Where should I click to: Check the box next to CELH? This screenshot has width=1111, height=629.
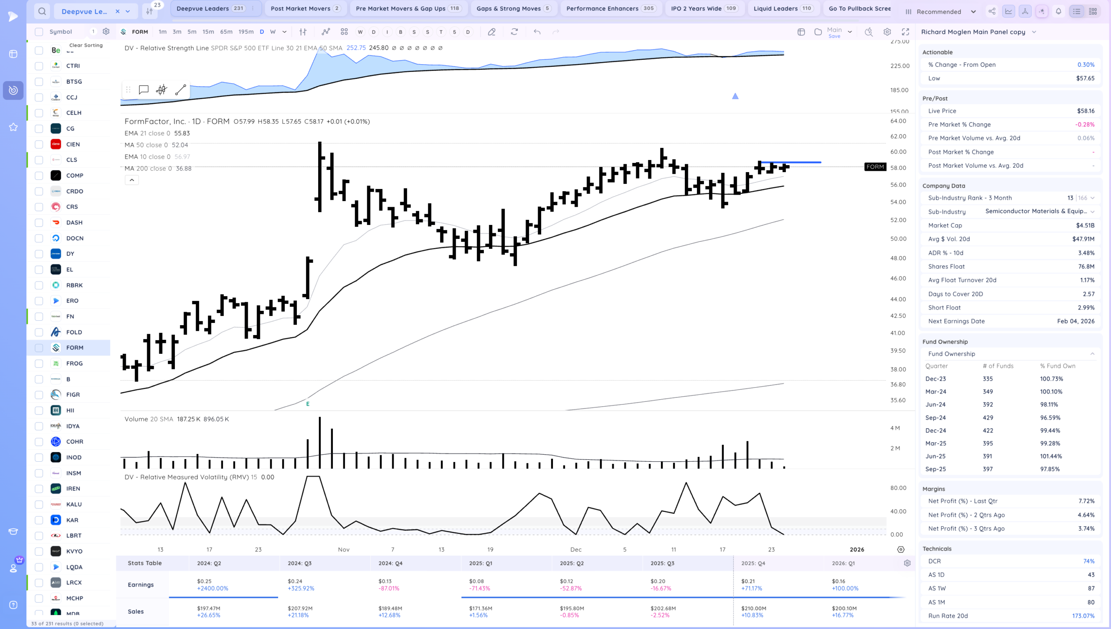(39, 113)
